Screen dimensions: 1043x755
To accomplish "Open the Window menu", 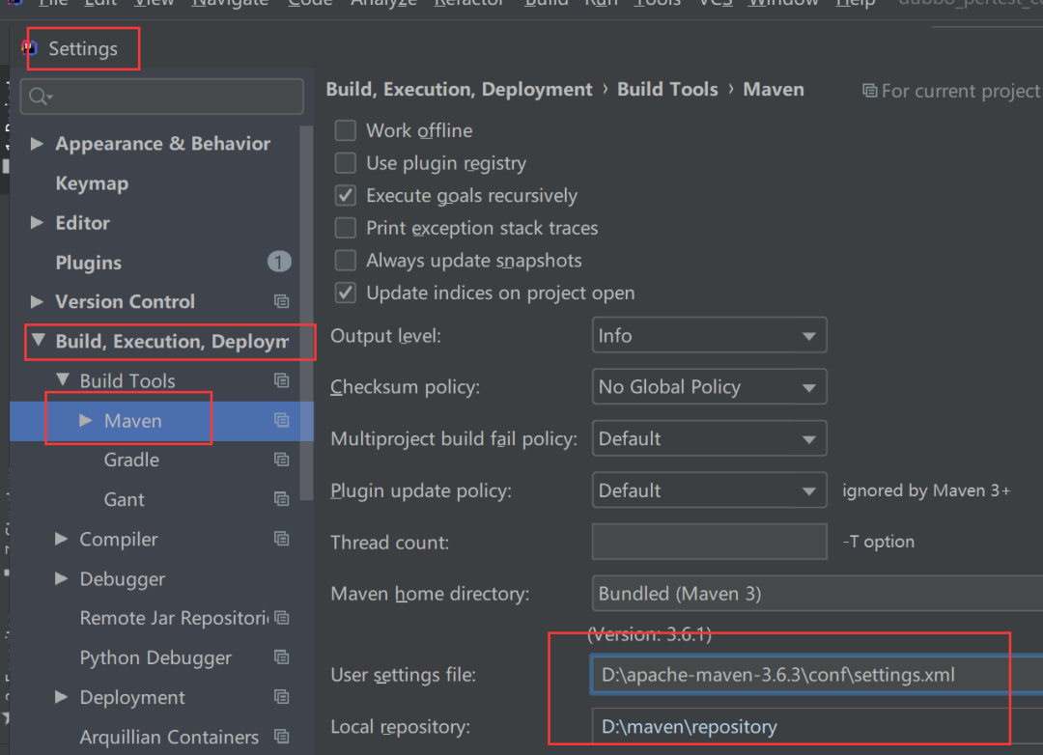I will click(x=783, y=3).
